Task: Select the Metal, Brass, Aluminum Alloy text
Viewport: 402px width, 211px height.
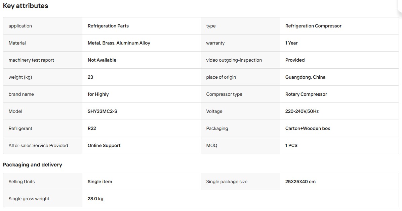Action: click(x=119, y=43)
